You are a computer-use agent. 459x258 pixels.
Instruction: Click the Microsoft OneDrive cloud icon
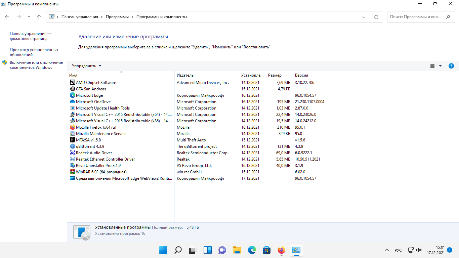click(72, 101)
